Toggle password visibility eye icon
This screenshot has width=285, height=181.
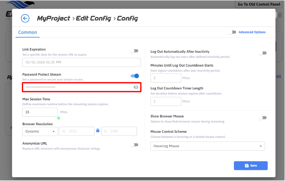point(136,87)
